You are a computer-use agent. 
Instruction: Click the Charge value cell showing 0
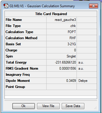pos(62,50)
